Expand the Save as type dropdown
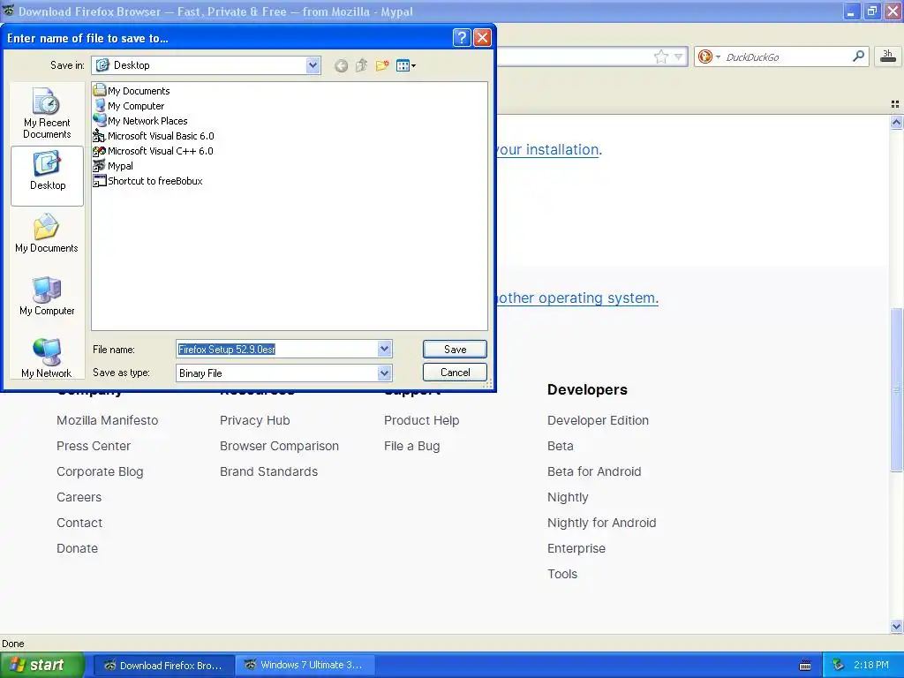Image resolution: width=904 pixels, height=678 pixels. click(x=385, y=373)
